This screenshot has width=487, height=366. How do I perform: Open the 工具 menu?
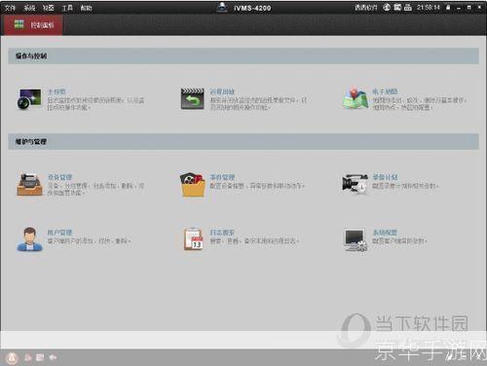pyautogui.click(x=67, y=8)
